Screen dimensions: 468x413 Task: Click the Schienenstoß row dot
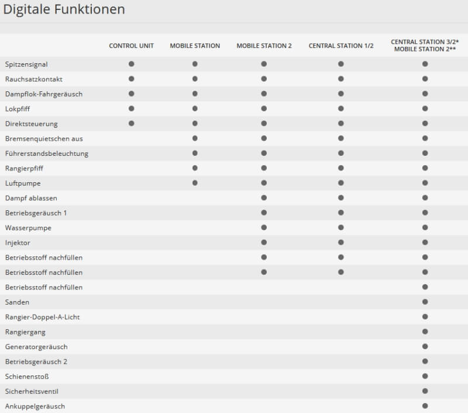[425, 376]
